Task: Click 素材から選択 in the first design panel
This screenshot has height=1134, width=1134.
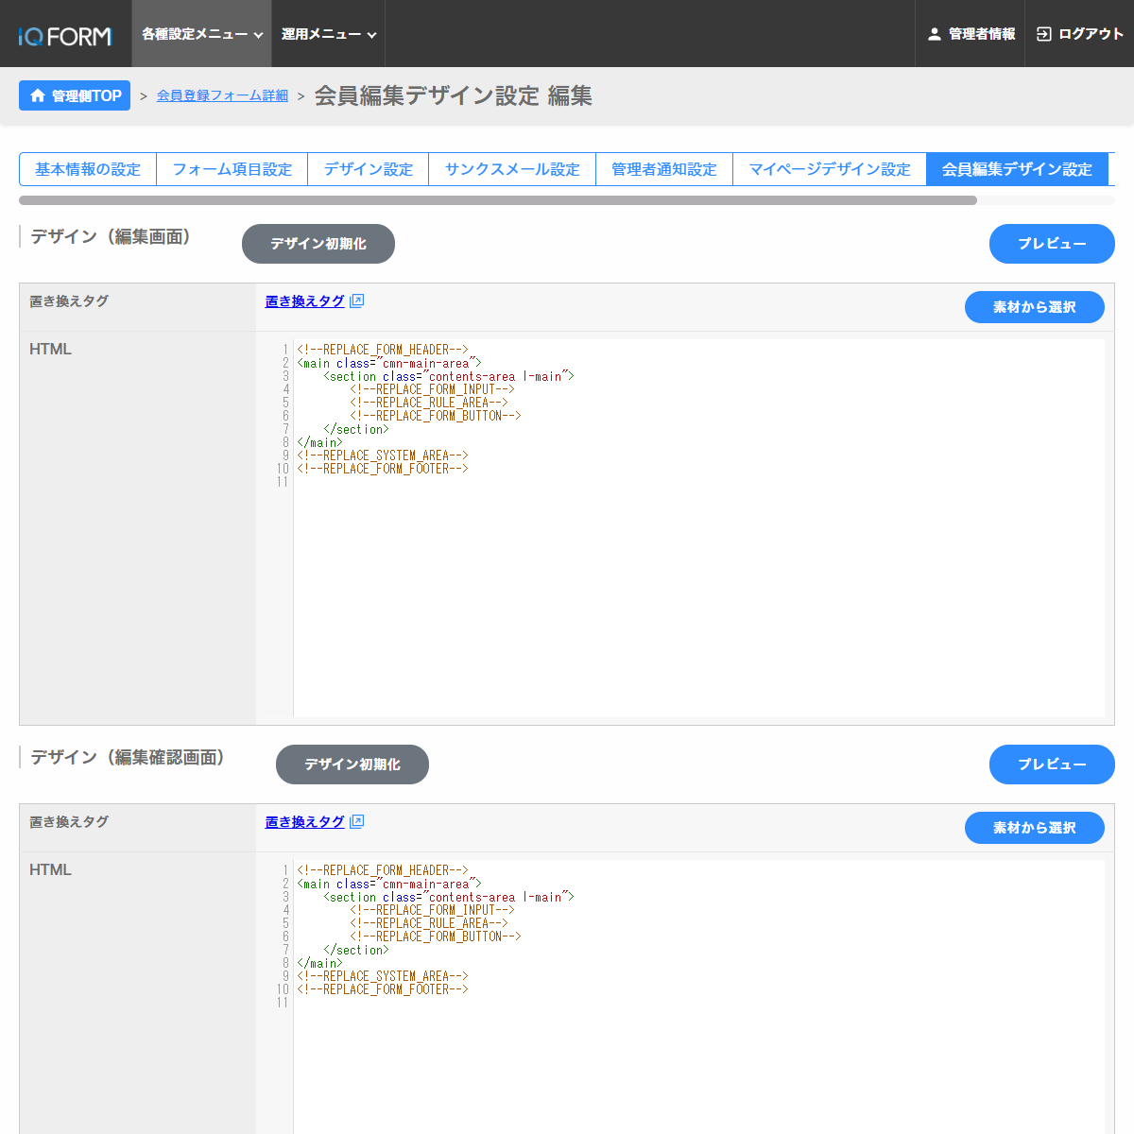Action: tap(1034, 307)
